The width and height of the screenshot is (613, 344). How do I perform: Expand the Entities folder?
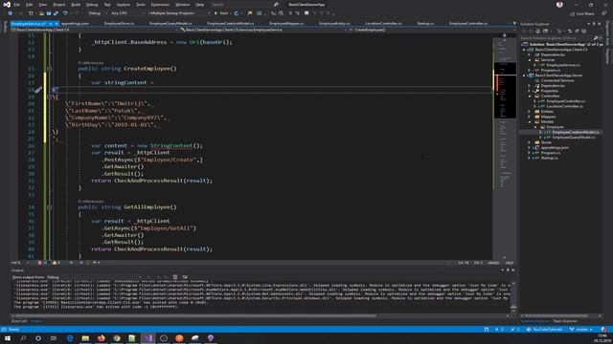530,112
